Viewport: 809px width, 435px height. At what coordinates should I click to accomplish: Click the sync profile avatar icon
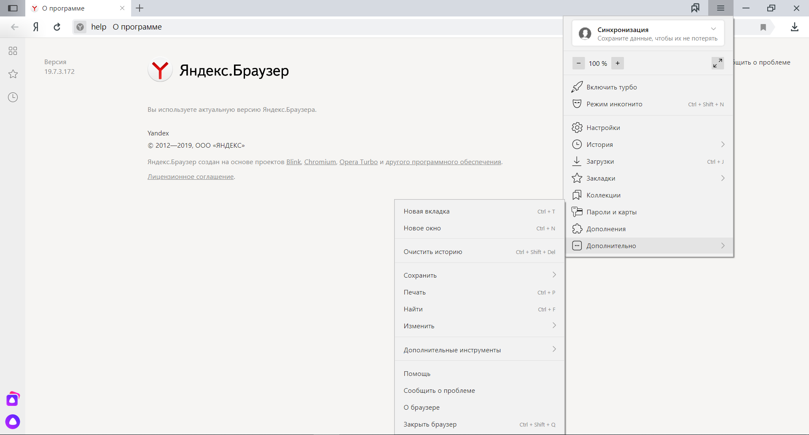(585, 33)
